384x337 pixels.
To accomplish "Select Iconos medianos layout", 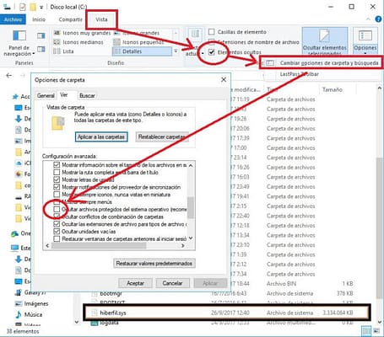I will click(x=78, y=42).
